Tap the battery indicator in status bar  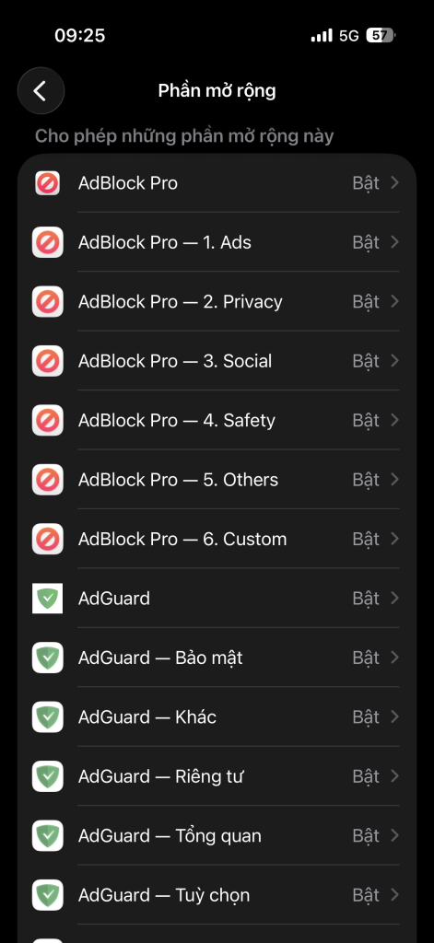pyautogui.click(x=381, y=36)
